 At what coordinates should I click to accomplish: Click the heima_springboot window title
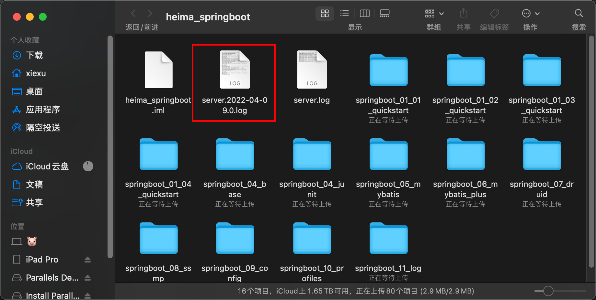(x=208, y=17)
